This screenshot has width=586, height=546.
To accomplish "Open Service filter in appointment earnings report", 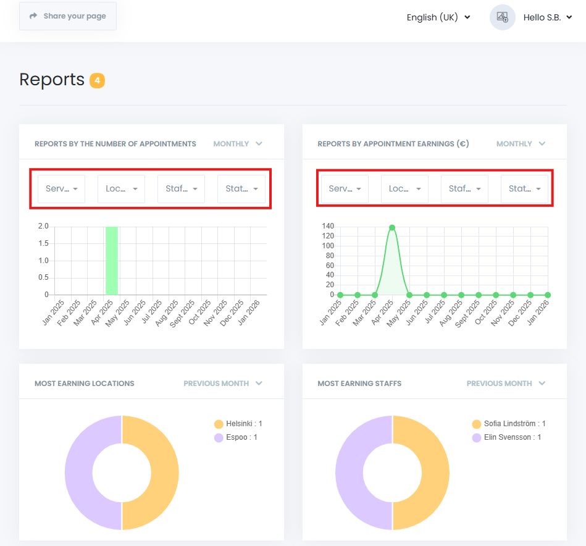I will click(x=345, y=189).
